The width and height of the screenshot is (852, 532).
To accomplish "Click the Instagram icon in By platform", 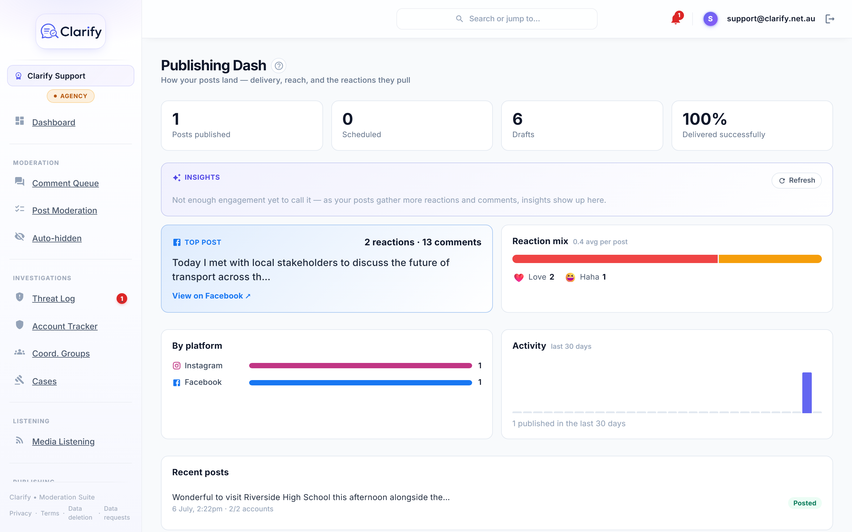I will [x=177, y=366].
